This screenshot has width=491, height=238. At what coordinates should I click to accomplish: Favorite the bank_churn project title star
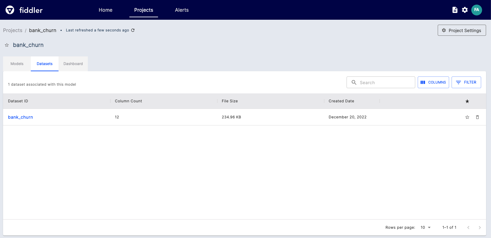[7, 45]
